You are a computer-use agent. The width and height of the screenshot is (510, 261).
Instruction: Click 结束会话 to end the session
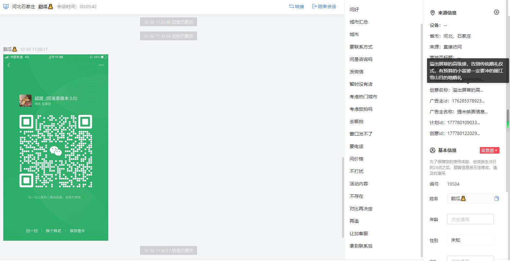coord(324,7)
